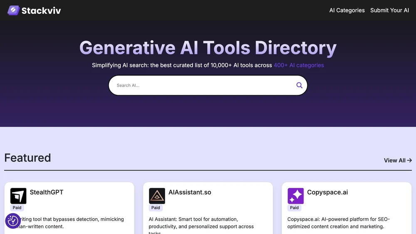
Task: Click the StealthGPT description text
Action: tap(67, 223)
